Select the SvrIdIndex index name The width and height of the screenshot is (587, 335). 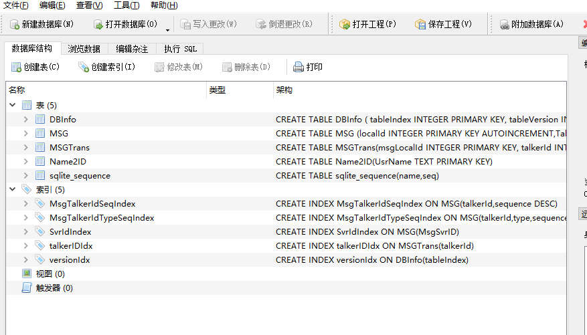(x=70, y=231)
